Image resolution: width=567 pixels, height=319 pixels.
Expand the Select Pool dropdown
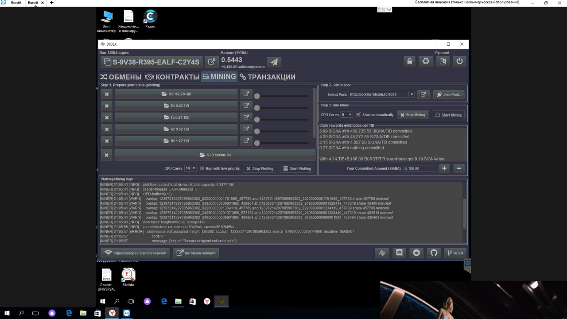[412, 94]
